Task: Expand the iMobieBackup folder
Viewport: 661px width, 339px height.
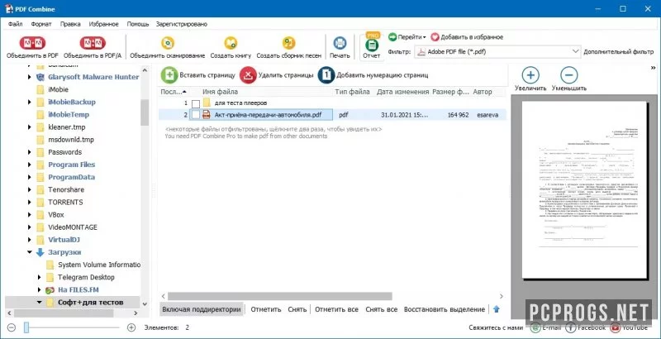Action: pos(29,102)
